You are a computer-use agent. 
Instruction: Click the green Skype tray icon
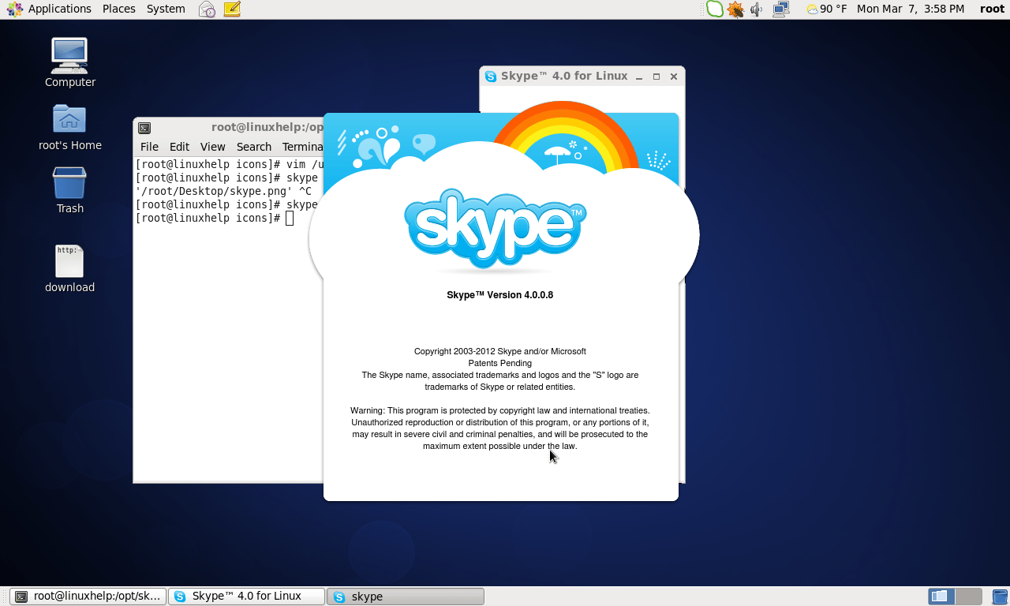714,9
